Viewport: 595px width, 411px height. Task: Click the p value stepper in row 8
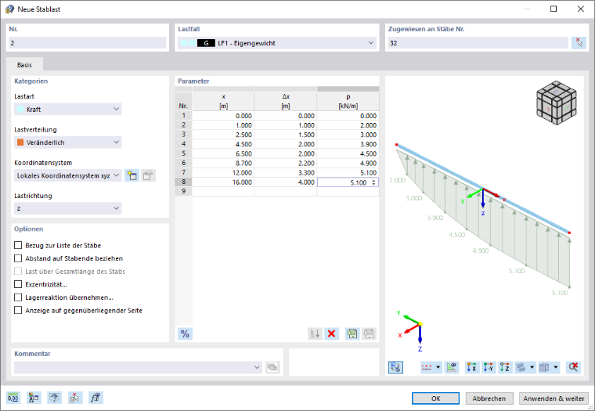click(373, 182)
